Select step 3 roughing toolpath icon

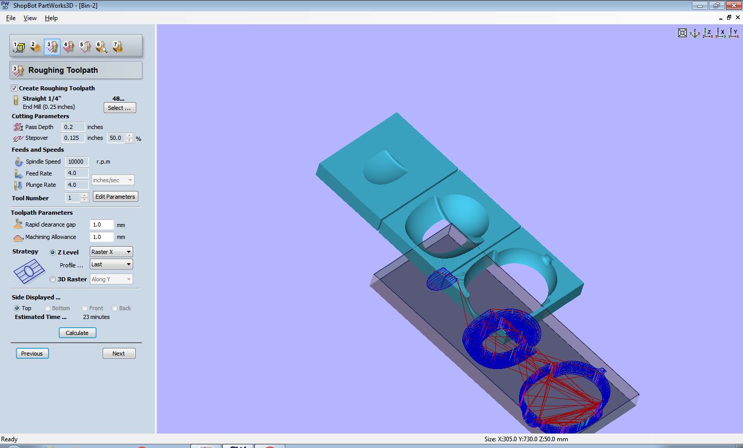[52, 47]
